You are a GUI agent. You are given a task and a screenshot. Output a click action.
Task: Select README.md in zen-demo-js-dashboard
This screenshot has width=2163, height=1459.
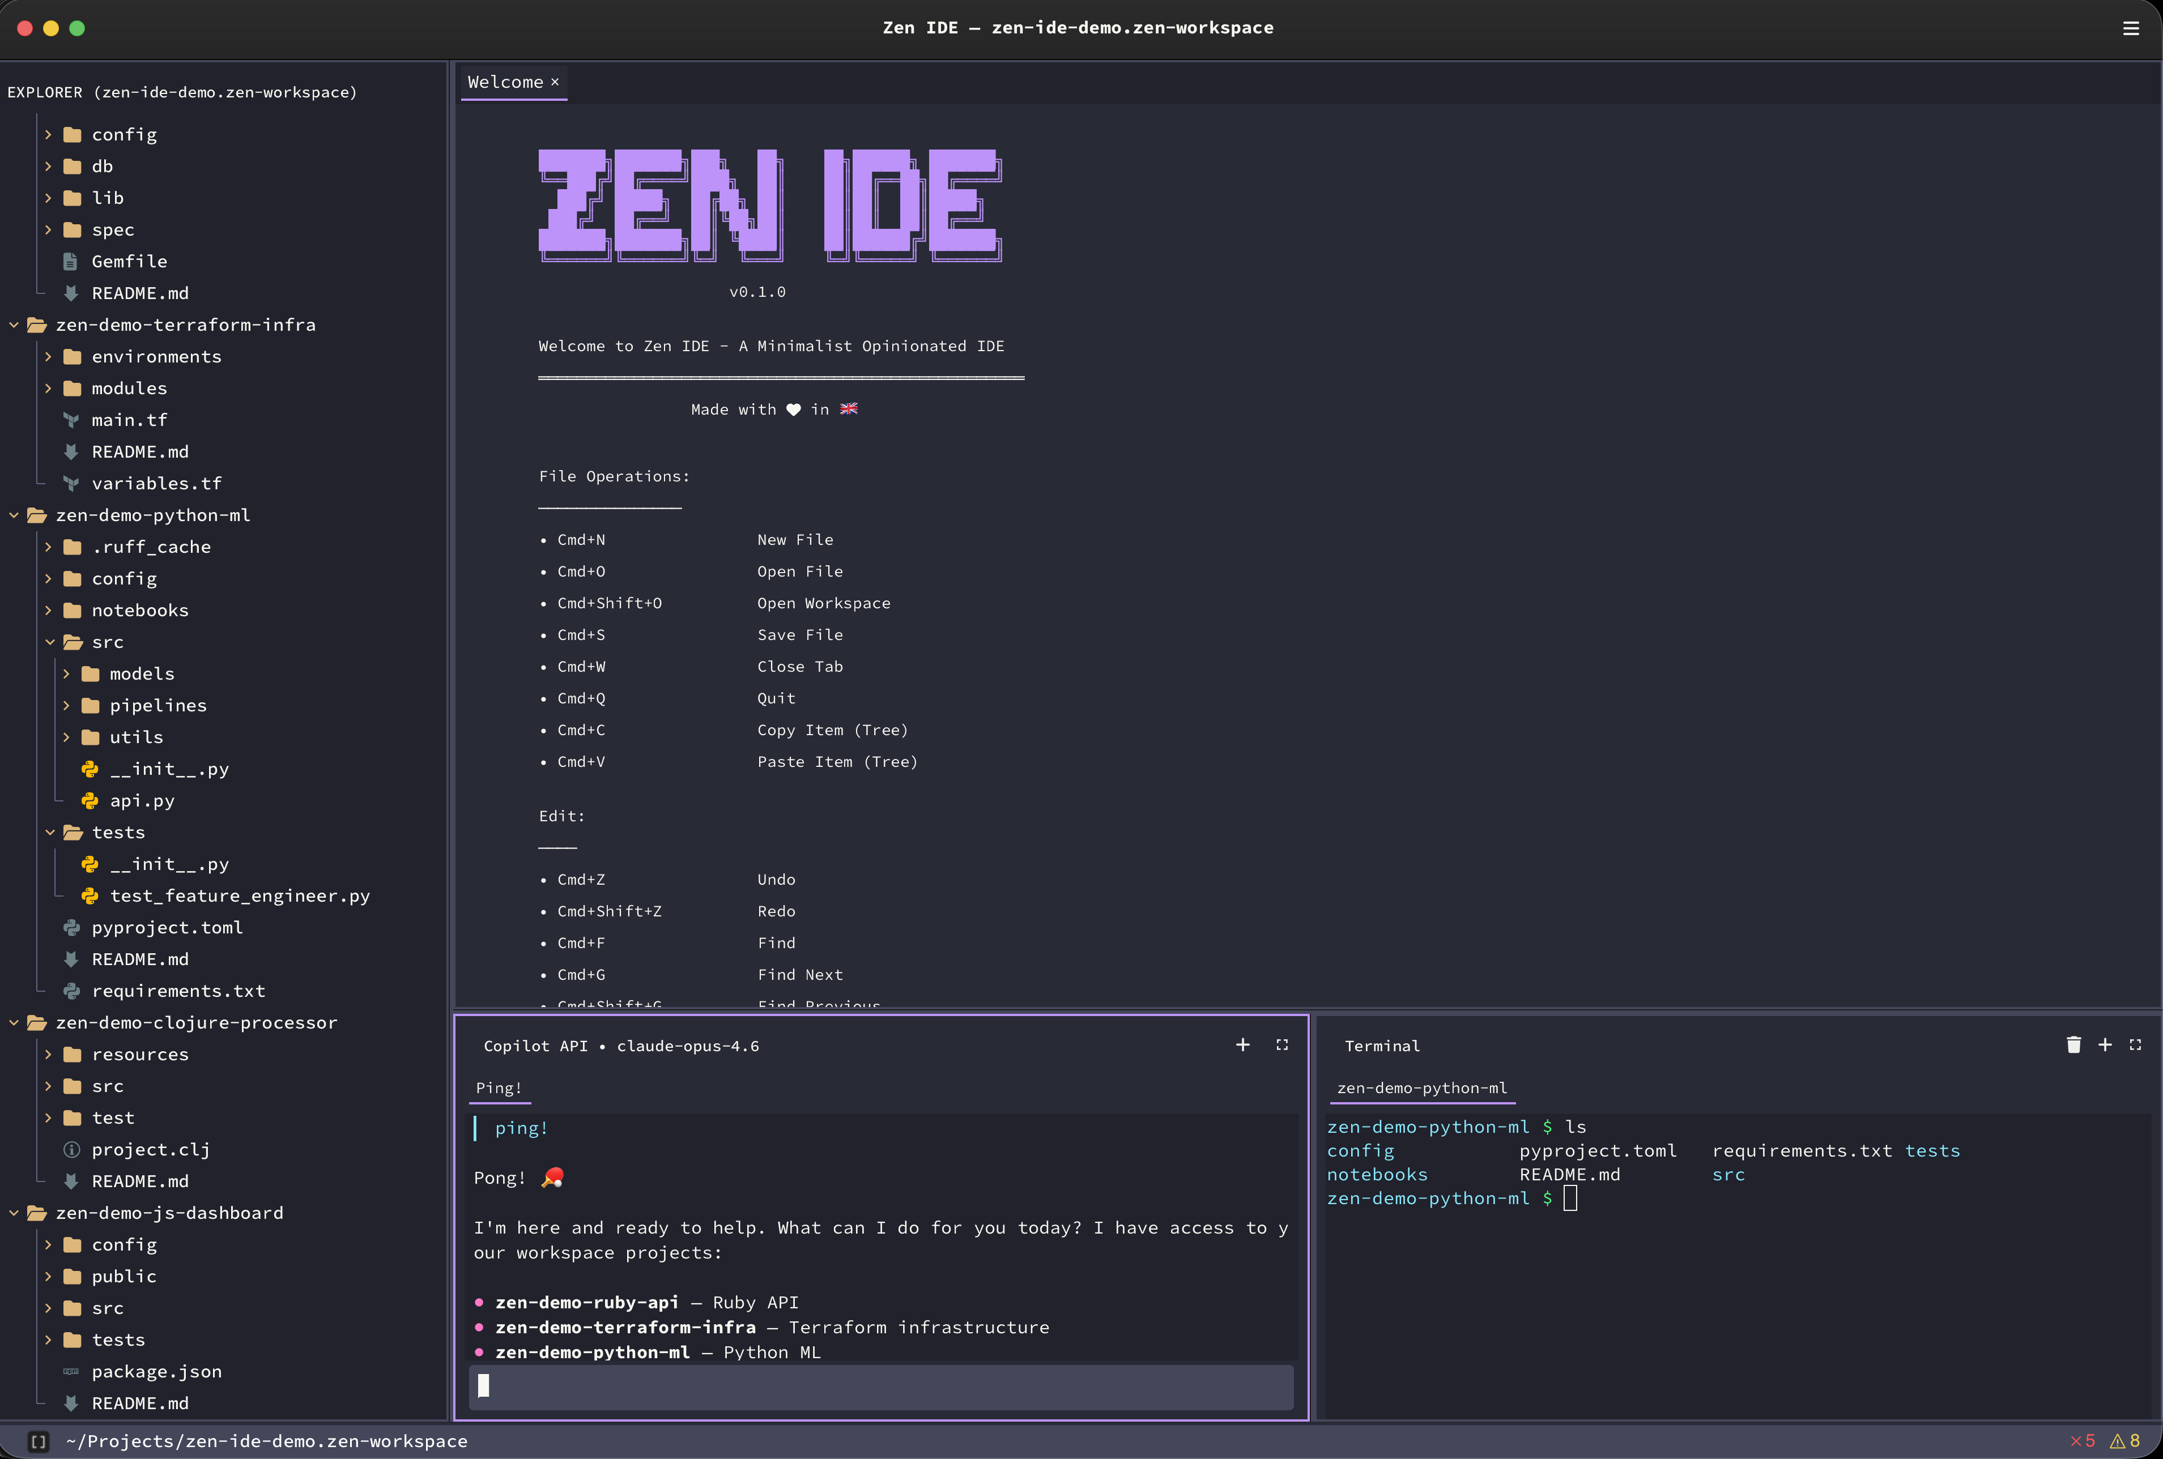pyautogui.click(x=139, y=1403)
